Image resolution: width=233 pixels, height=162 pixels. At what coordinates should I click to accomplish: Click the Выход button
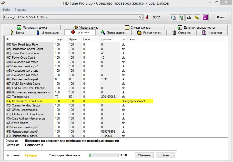[x=221, y=17]
